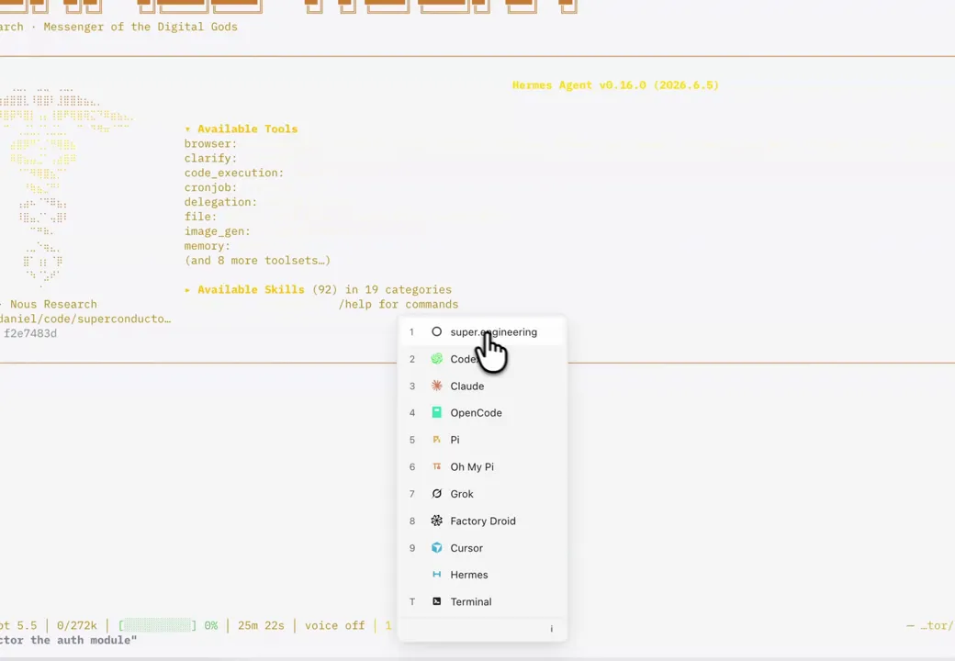
Task: Click the blue Cursor cube icon
Action: [x=437, y=548]
